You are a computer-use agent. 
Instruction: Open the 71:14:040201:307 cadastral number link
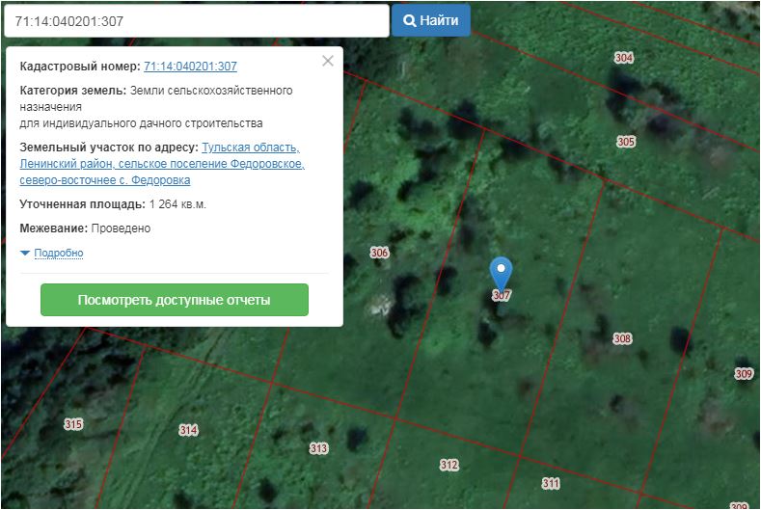pyautogui.click(x=190, y=67)
